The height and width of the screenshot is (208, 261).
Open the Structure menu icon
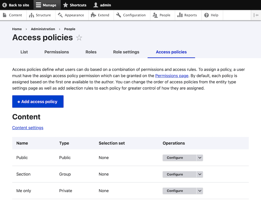click(x=32, y=15)
